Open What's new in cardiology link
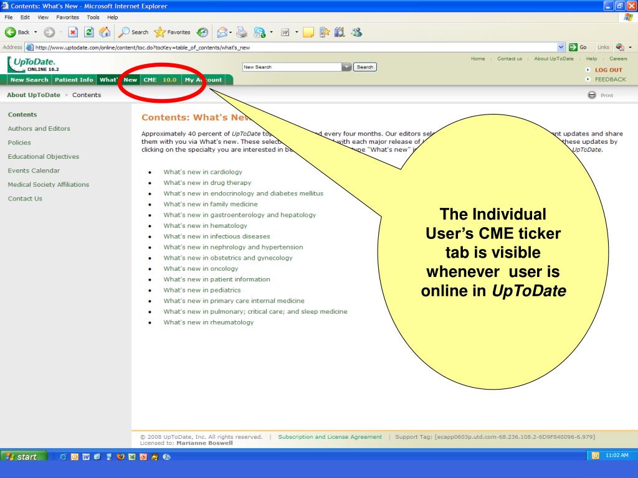Screen dimensions: 638x478 coord(202,172)
